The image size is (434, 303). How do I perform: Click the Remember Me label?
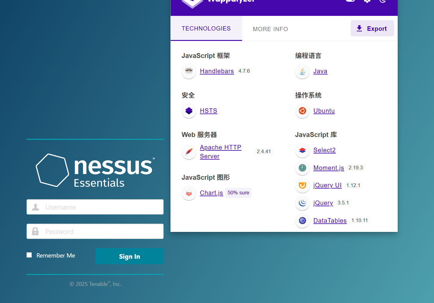[56, 255]
